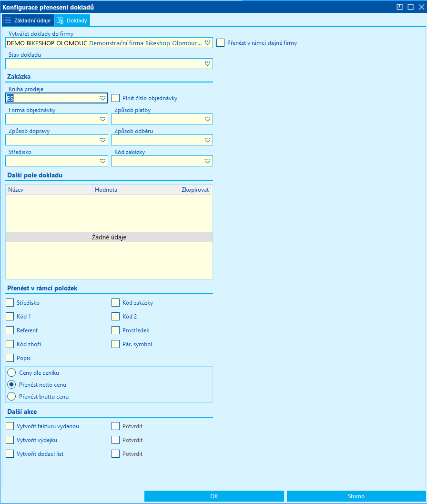The image size is (427, 504).
Task: Check Potvrdit next to Vytvořit výdejku
Action: point(116,440)
